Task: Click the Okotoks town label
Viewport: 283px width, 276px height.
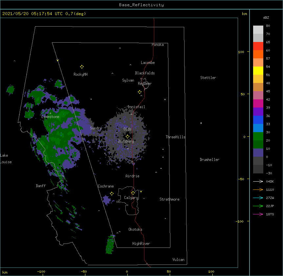Action: [x=135, y=229]
